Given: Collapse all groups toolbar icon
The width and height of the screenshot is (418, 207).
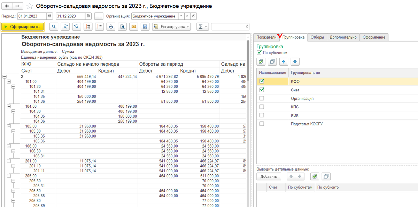Looking at the screenshot, I should click(x=88, y=27).
